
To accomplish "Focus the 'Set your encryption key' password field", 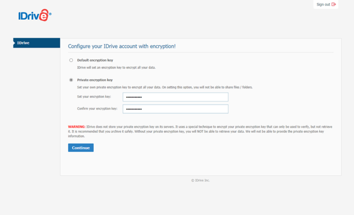I will (x=175, y=97).
